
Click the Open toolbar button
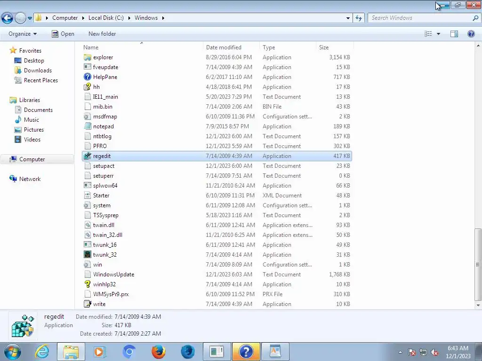tap(63, 34)
